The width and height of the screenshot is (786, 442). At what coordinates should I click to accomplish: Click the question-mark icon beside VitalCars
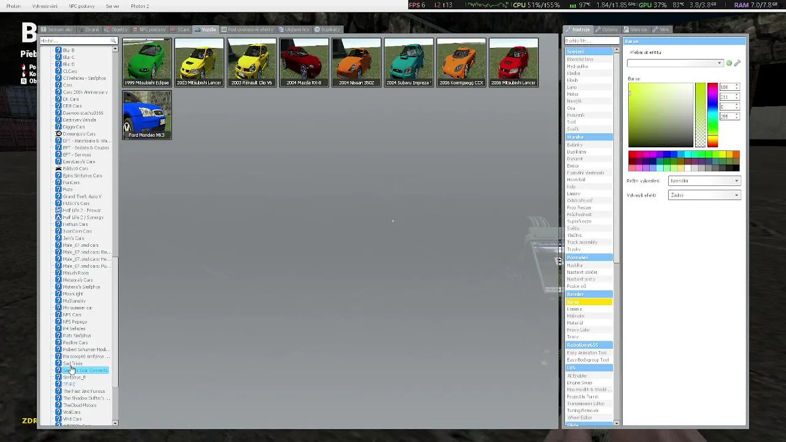tap(58, 413)
